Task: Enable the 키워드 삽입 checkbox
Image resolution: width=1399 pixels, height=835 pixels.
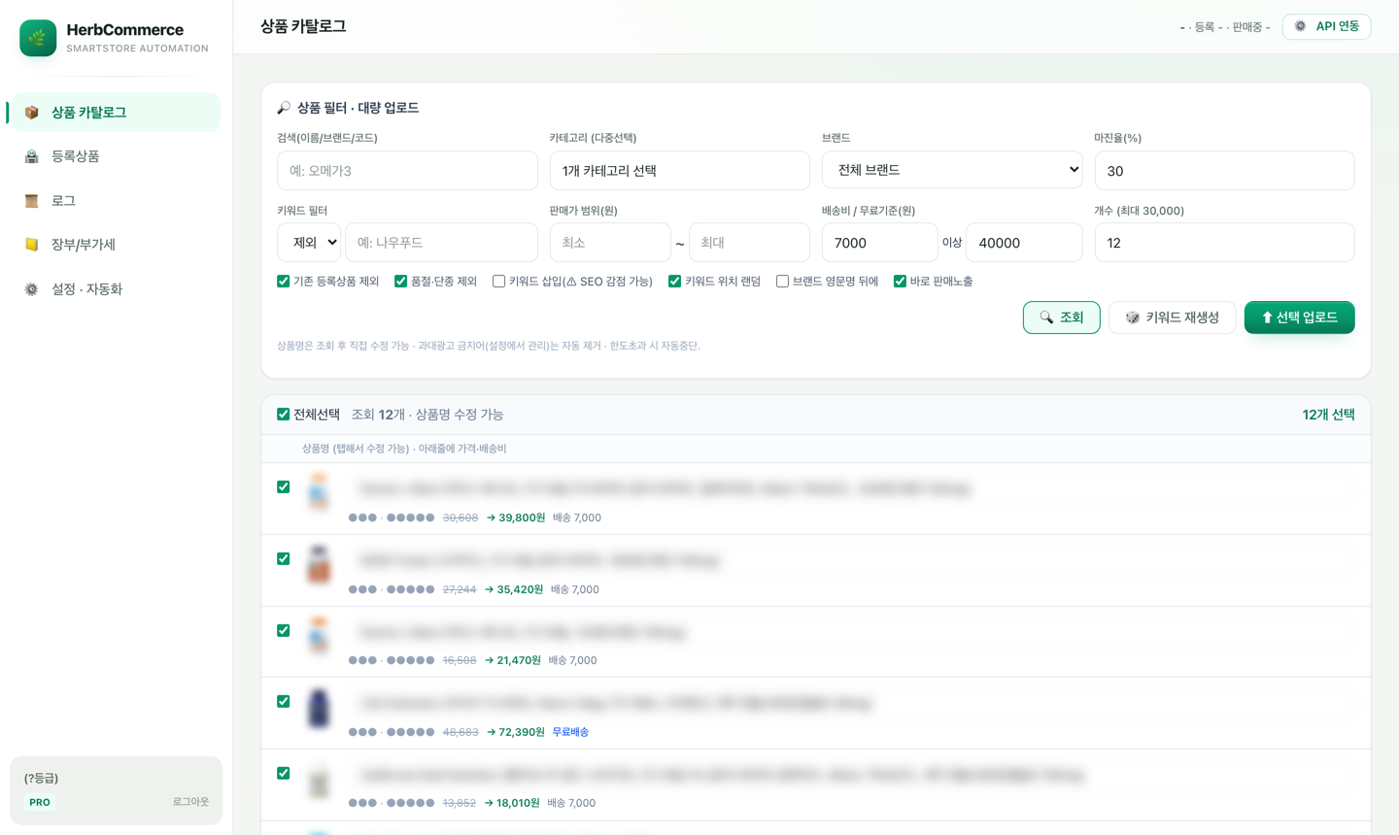Action: [x=498, y=282]
